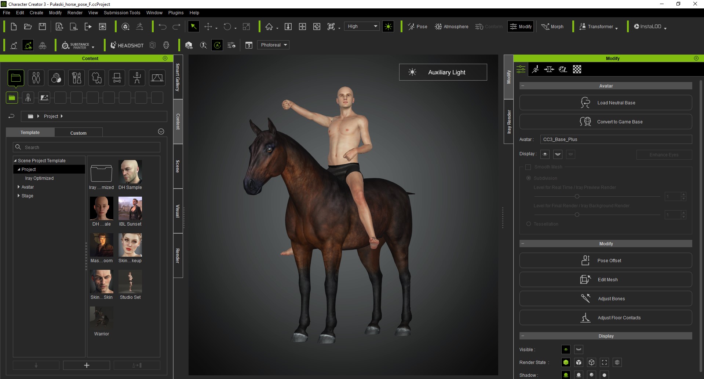This screenshot has width=704, height=379.
Task: Open the Material palette tab in Modify panel
Action: (563, 69)
